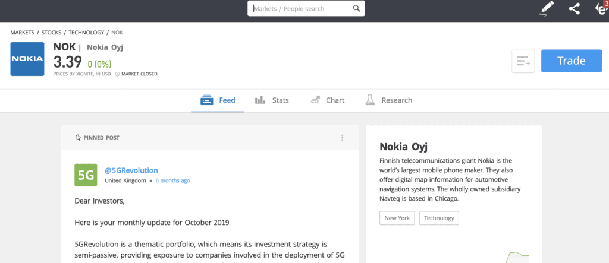Click the NOK breadcrumb item
The height and width of the screenshot is (263, 609).
[117, 33]
